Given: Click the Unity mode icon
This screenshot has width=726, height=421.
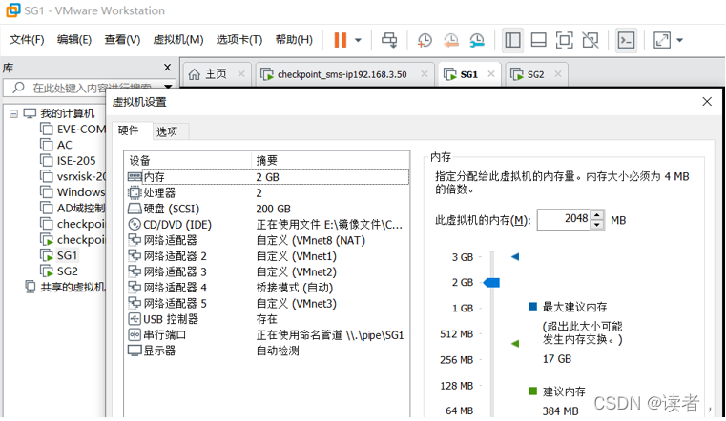Looking at the screenshot, I should tap(591, 40).
